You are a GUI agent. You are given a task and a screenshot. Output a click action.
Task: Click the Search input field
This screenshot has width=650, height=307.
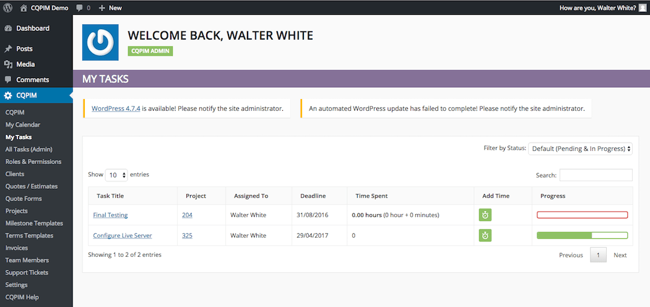tap(596, 175)
